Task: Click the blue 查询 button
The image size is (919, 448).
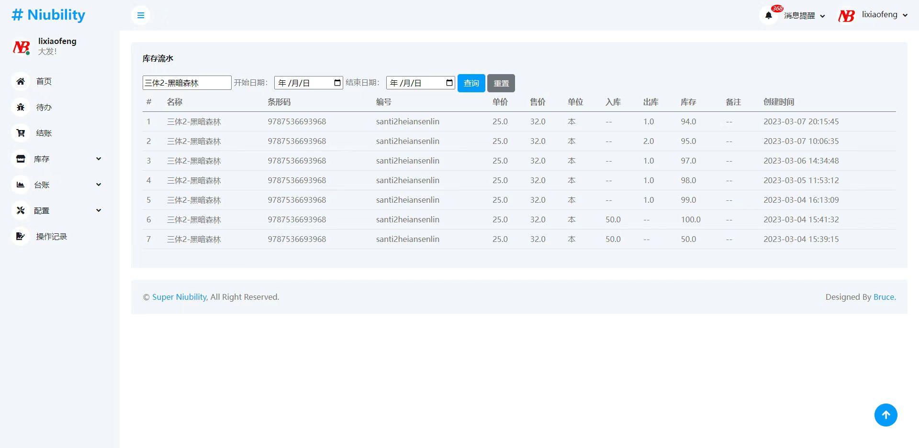Action: (x=471, y=83)
